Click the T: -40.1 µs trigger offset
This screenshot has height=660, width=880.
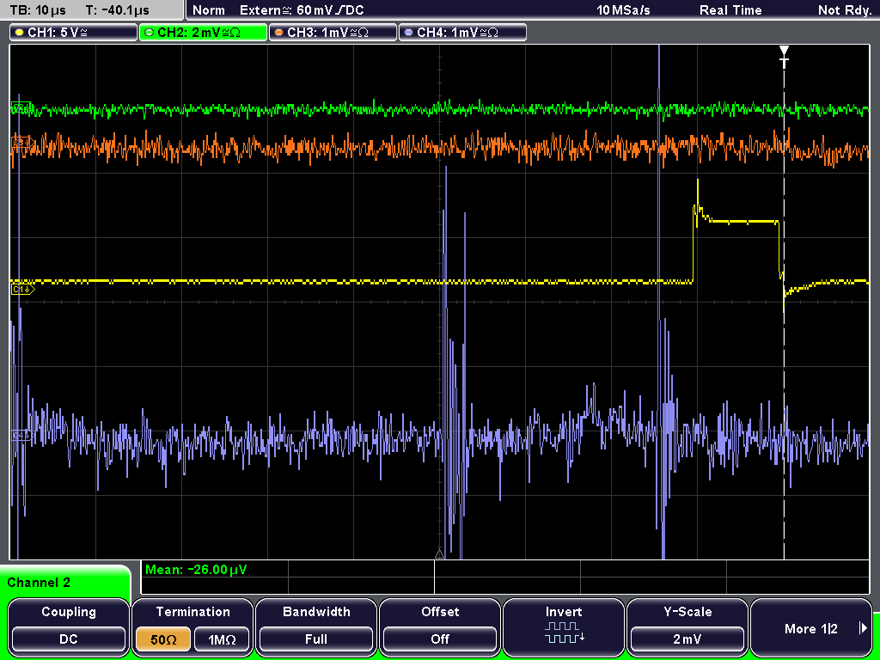click(117, 10)
